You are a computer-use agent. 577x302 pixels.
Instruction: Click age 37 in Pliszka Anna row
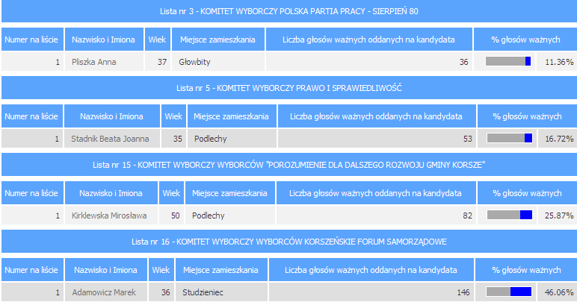(x=162, y=62)
